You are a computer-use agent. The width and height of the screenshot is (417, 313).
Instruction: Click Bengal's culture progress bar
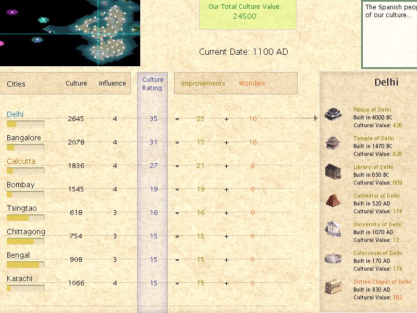click(25, 265)
